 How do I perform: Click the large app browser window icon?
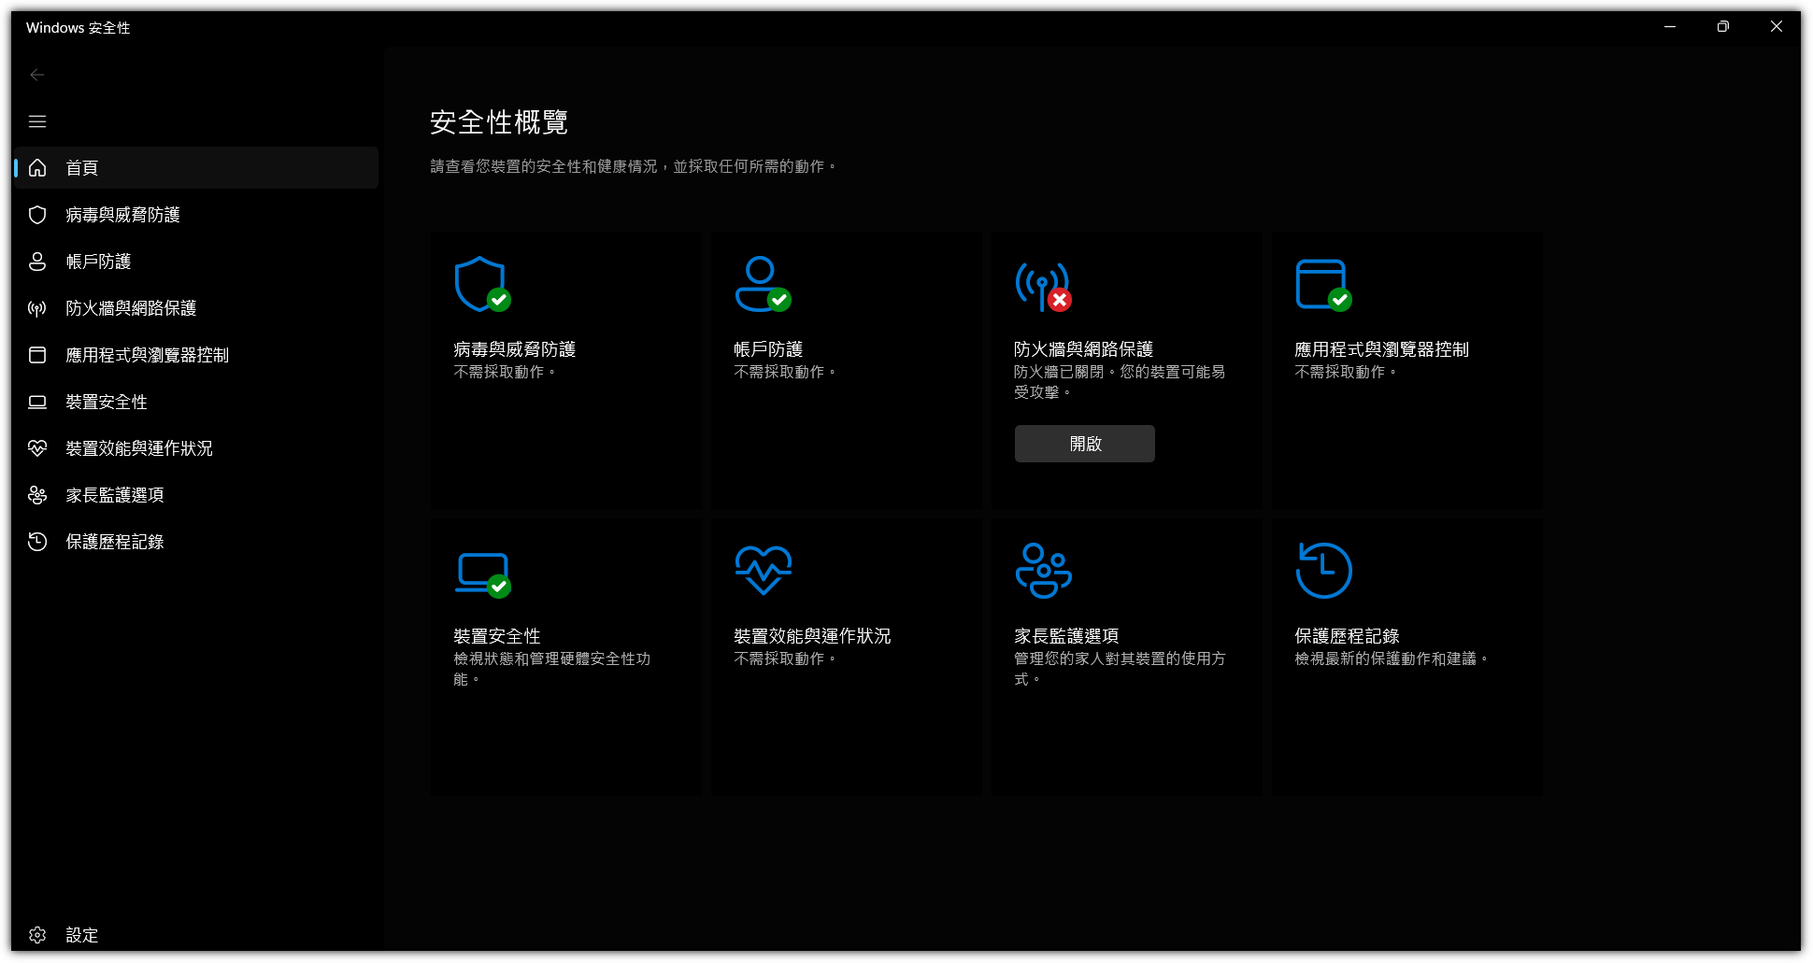tap(1323, 285)
